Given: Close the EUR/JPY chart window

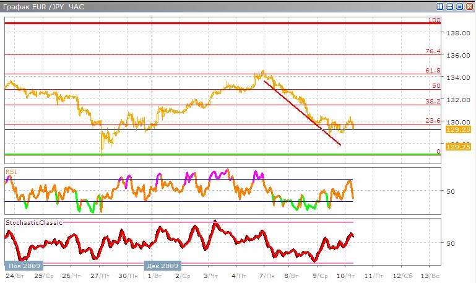Looking at the screenshot, I should tap(468, 6).
